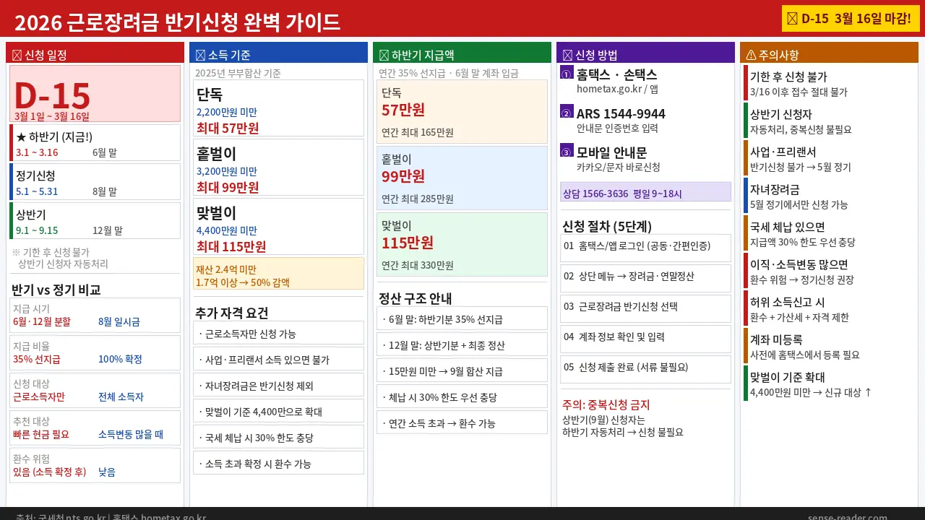Screen dimensions: 925x520
Task: Click the icon in the blue 소득 기준 header
Action: [x=200, y=52]
